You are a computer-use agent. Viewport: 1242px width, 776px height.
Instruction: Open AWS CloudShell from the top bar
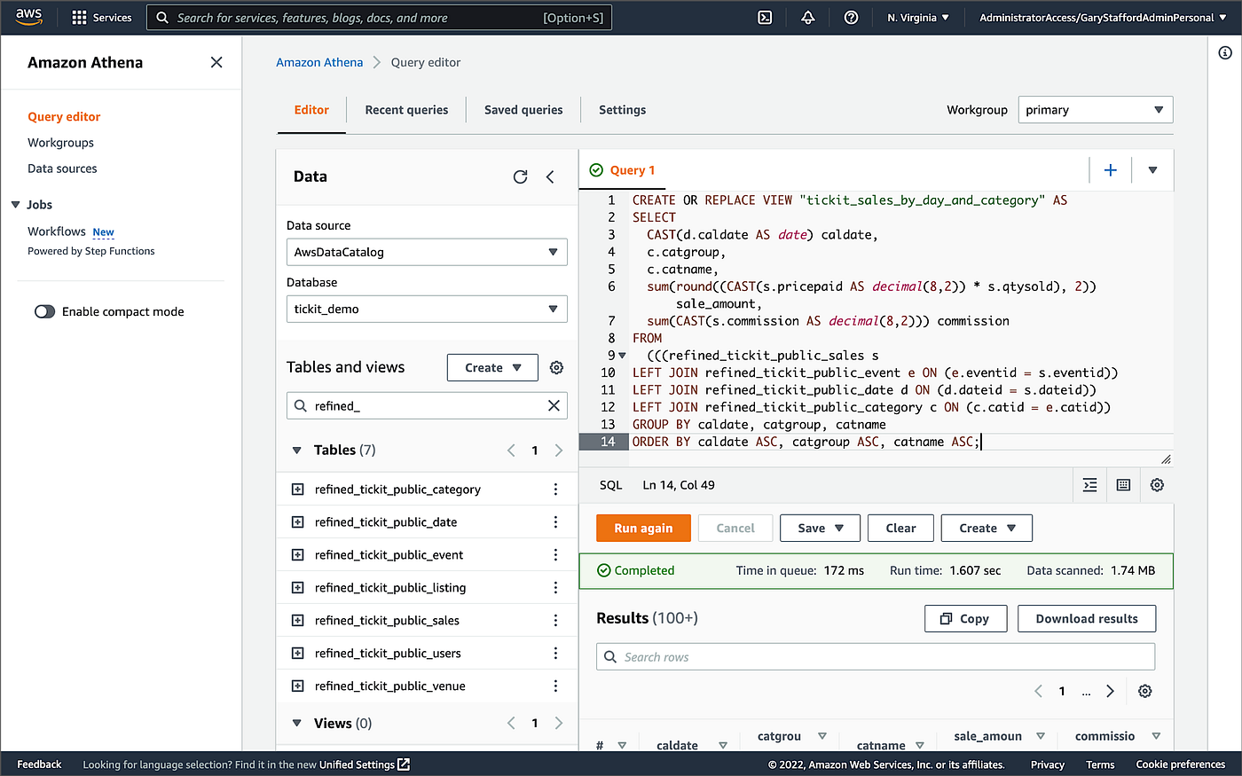tap(765, 17)
